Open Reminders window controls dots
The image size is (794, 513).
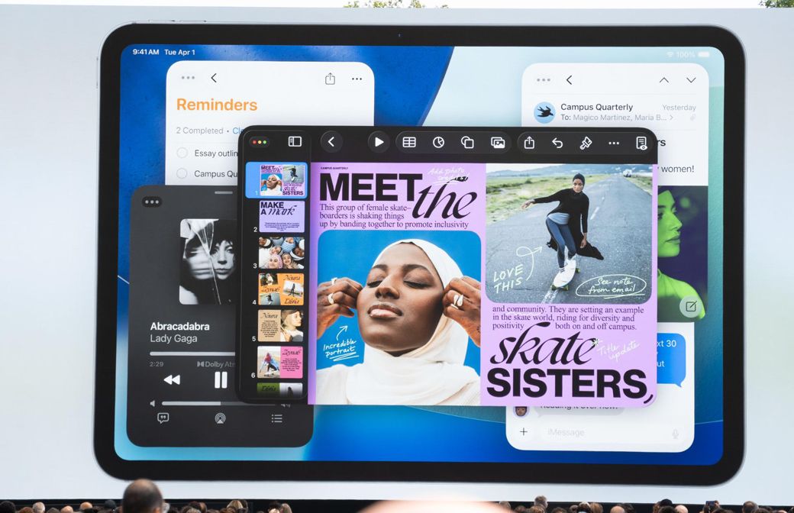(188, 77)
